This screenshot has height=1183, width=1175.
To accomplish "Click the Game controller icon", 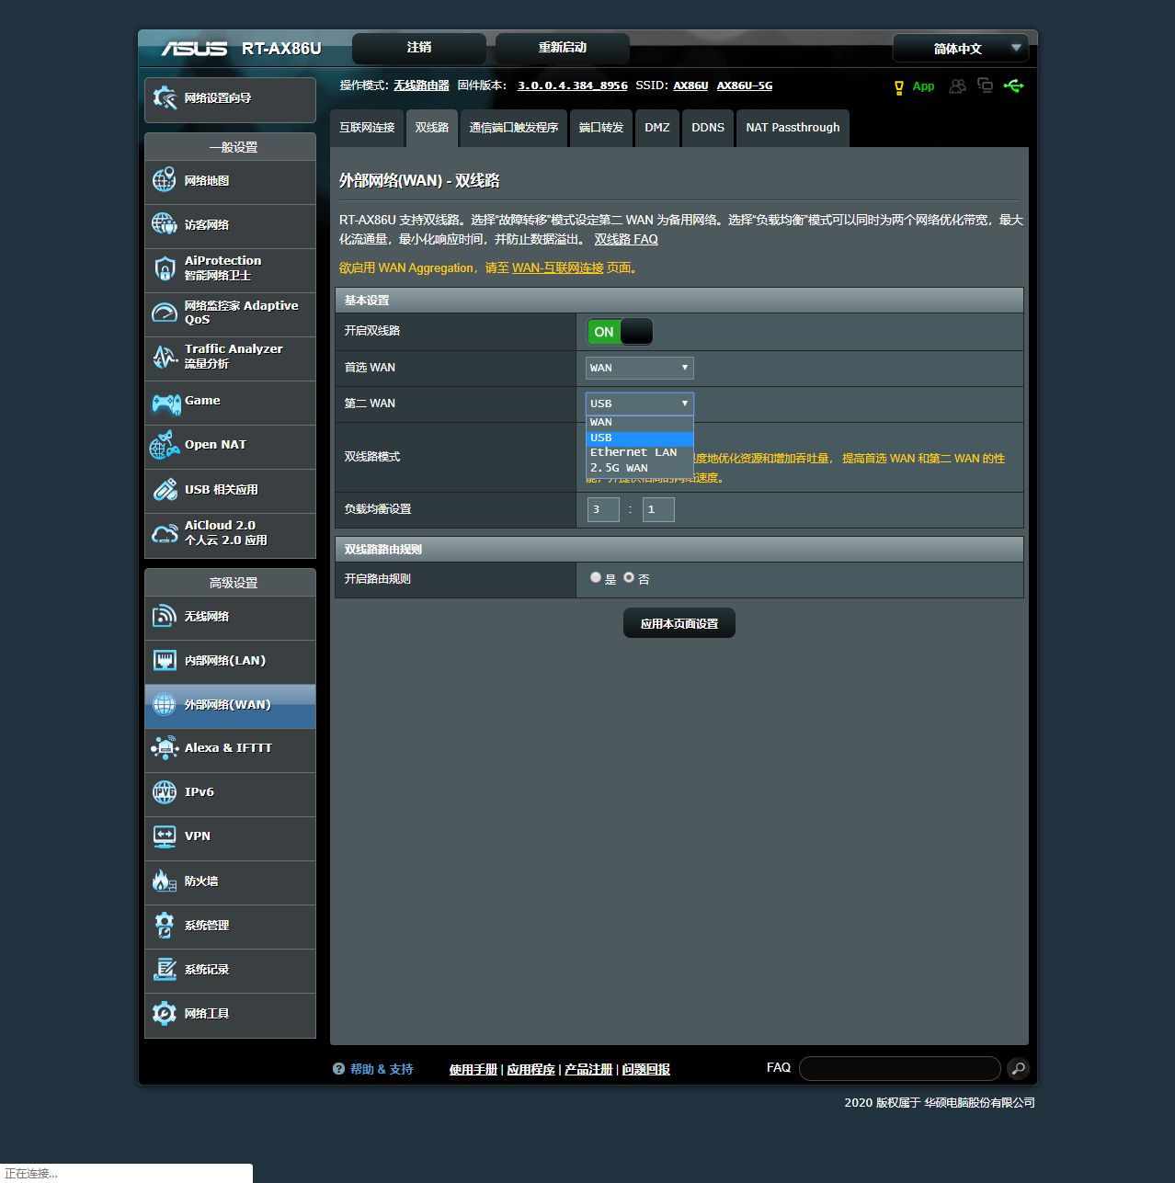I will tap(165, 403).
